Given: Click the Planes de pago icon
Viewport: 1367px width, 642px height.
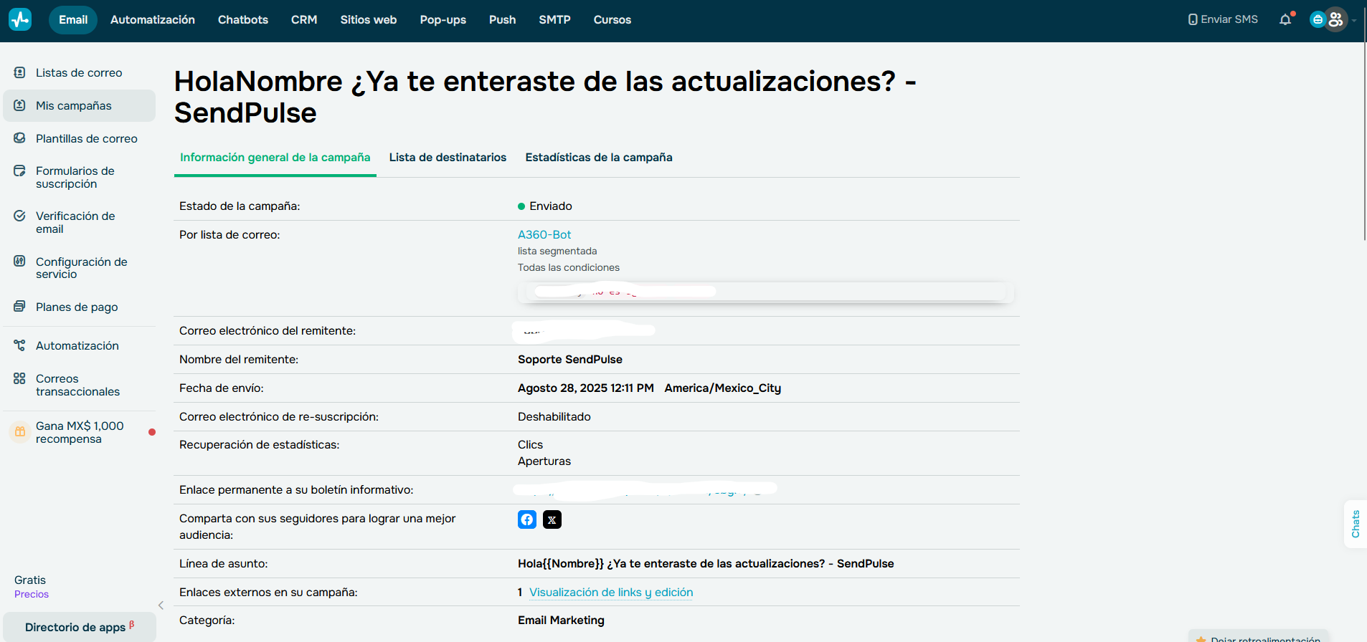Looking at the screenshot, I should [20, 306].
